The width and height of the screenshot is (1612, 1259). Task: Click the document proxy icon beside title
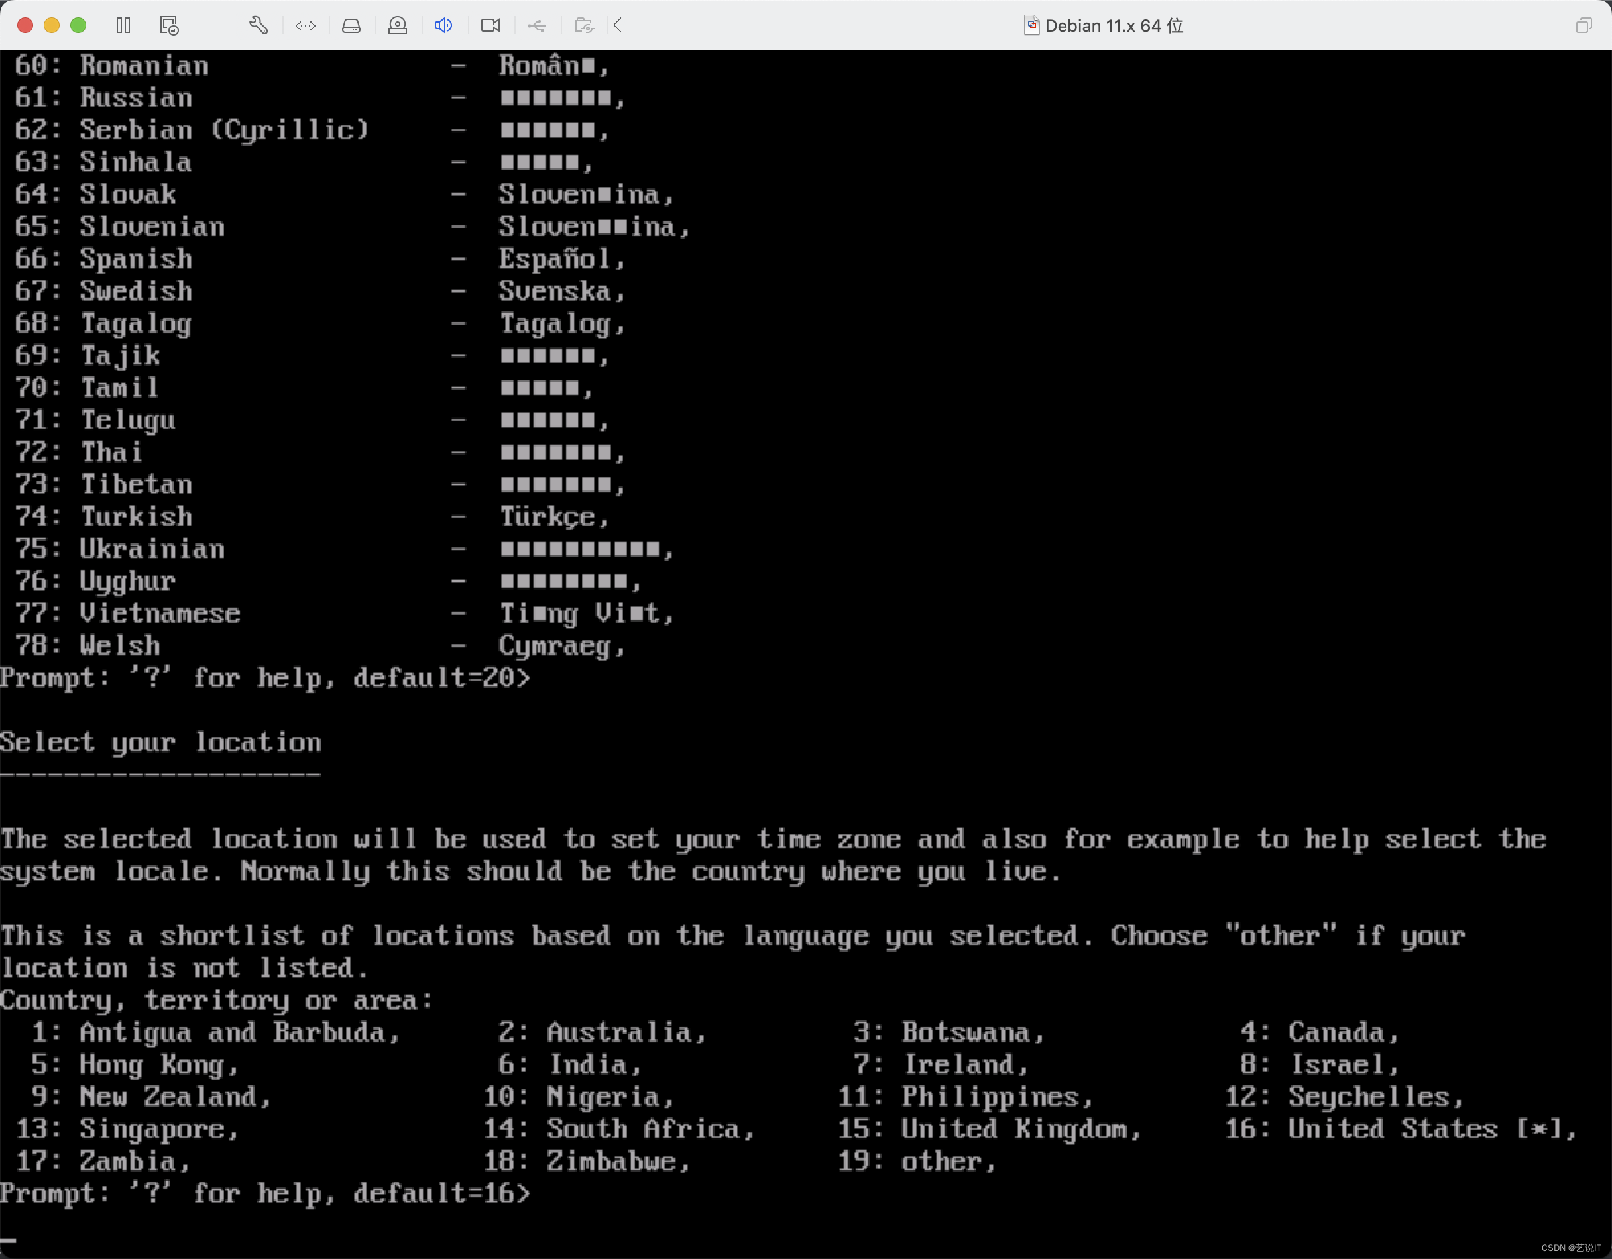click(x=1031, y=26)
